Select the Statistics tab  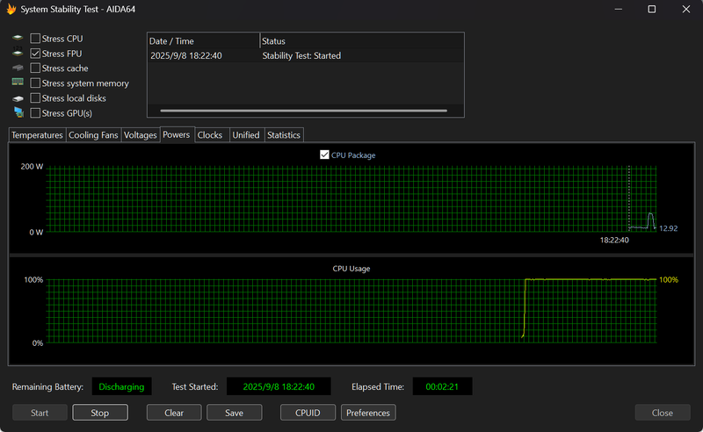tap(284, 135)
